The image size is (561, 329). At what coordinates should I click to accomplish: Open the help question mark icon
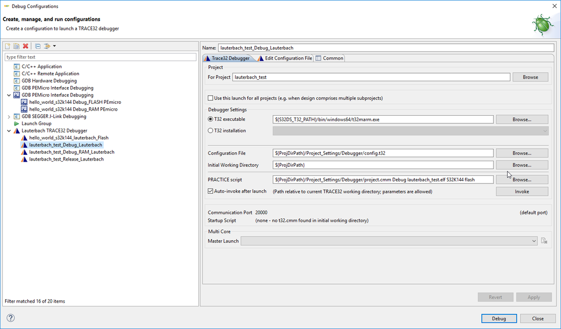(11, 318)
